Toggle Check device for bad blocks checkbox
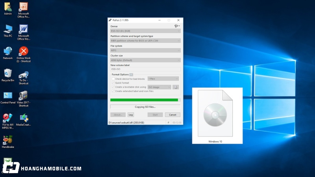The height and width of the screenshot is (177, 315). coord(113,79)
